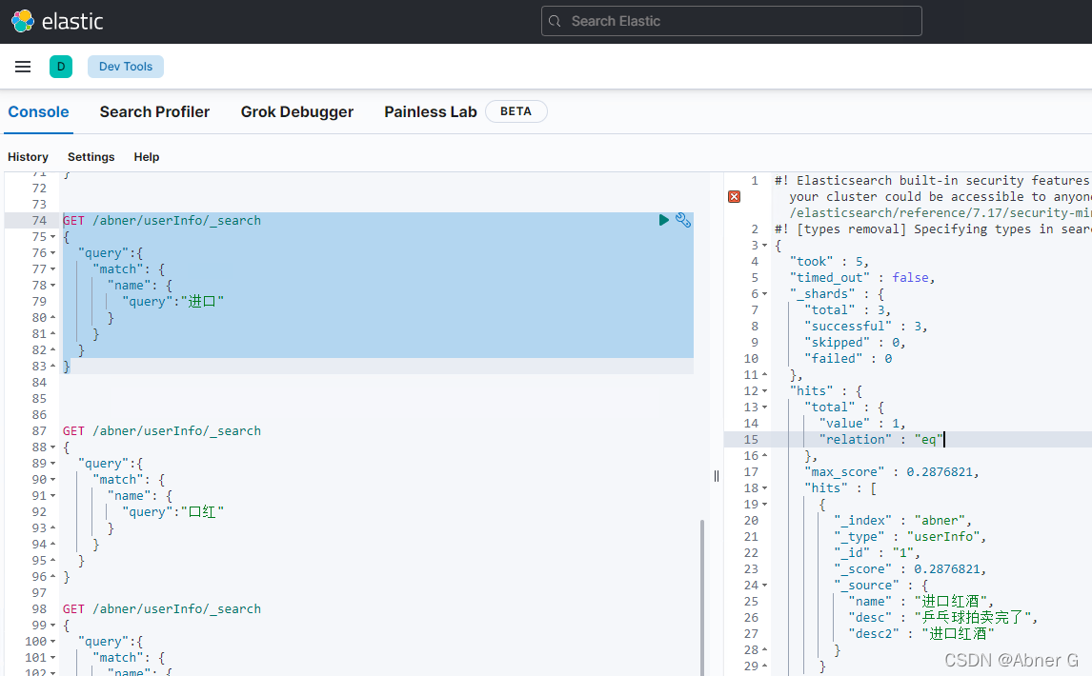Image resolution: width=1092 pixels, height=676 pixels.
Task: Run request with green play icon
Action: [664, 220]
